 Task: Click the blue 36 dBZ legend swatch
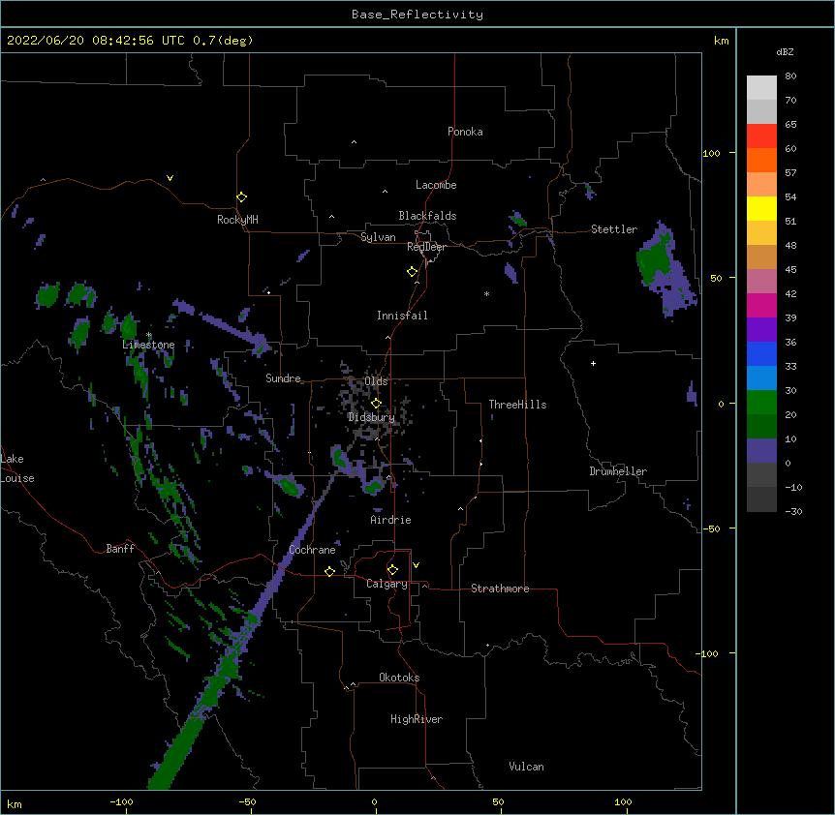761,353
